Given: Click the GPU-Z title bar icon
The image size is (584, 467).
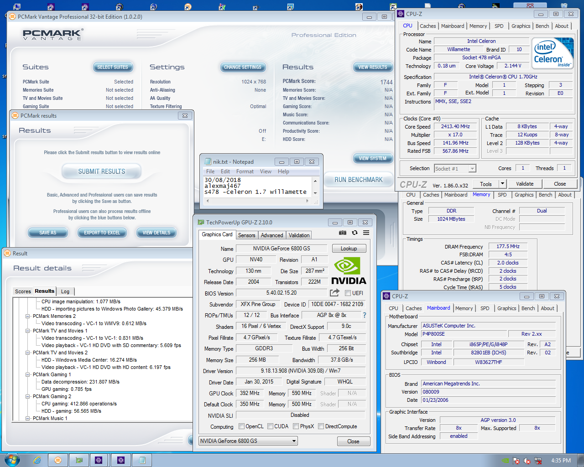Looking at the screenshot, I should click(x=201, y=222).
